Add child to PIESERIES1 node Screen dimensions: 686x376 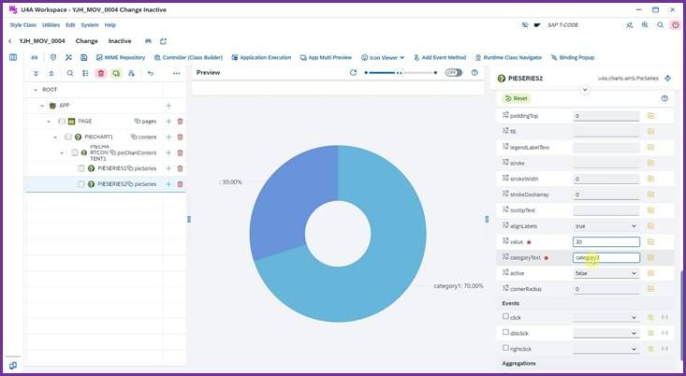pos(168,168)
